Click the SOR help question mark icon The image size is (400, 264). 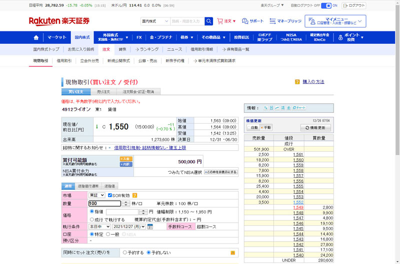(134, 195)
